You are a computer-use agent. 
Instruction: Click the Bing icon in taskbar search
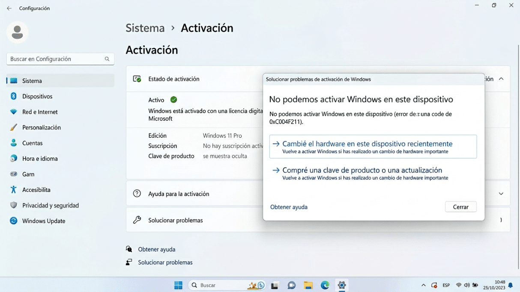pyautogui.click(x=261, y=285)
